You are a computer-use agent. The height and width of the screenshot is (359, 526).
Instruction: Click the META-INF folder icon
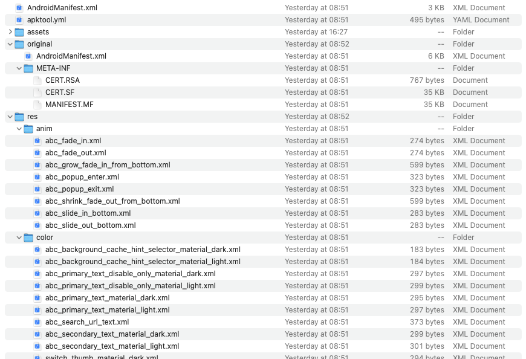click(28, 68)
